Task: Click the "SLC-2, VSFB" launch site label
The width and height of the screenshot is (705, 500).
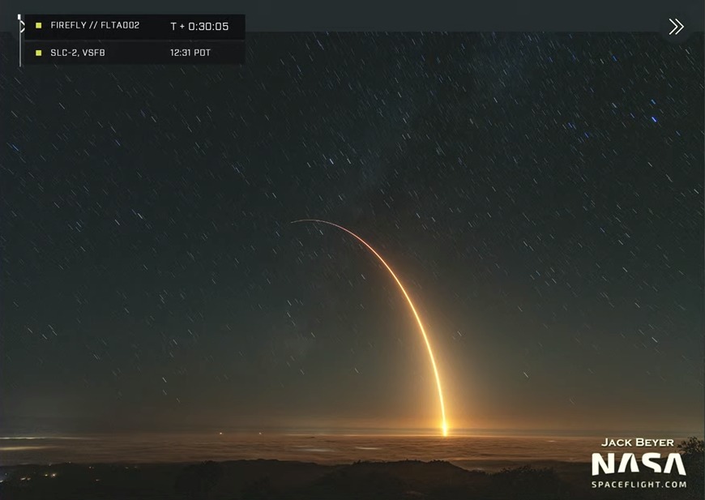Action: click(x=78, y=53)
